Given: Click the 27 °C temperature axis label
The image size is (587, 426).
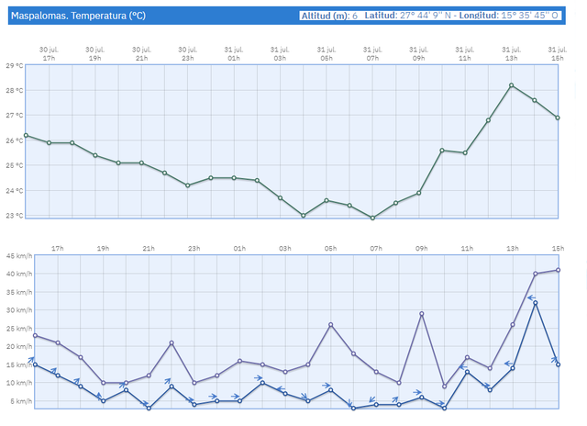Looking at the screenshot, I should coord(15,116).
